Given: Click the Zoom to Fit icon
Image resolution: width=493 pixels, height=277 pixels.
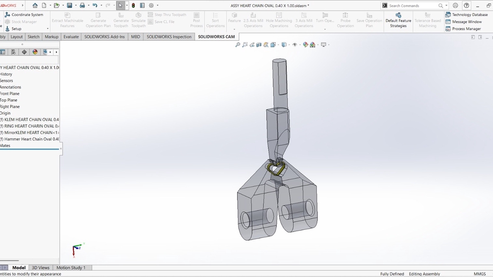Looking at the screenshot, I should click(238, 45).
